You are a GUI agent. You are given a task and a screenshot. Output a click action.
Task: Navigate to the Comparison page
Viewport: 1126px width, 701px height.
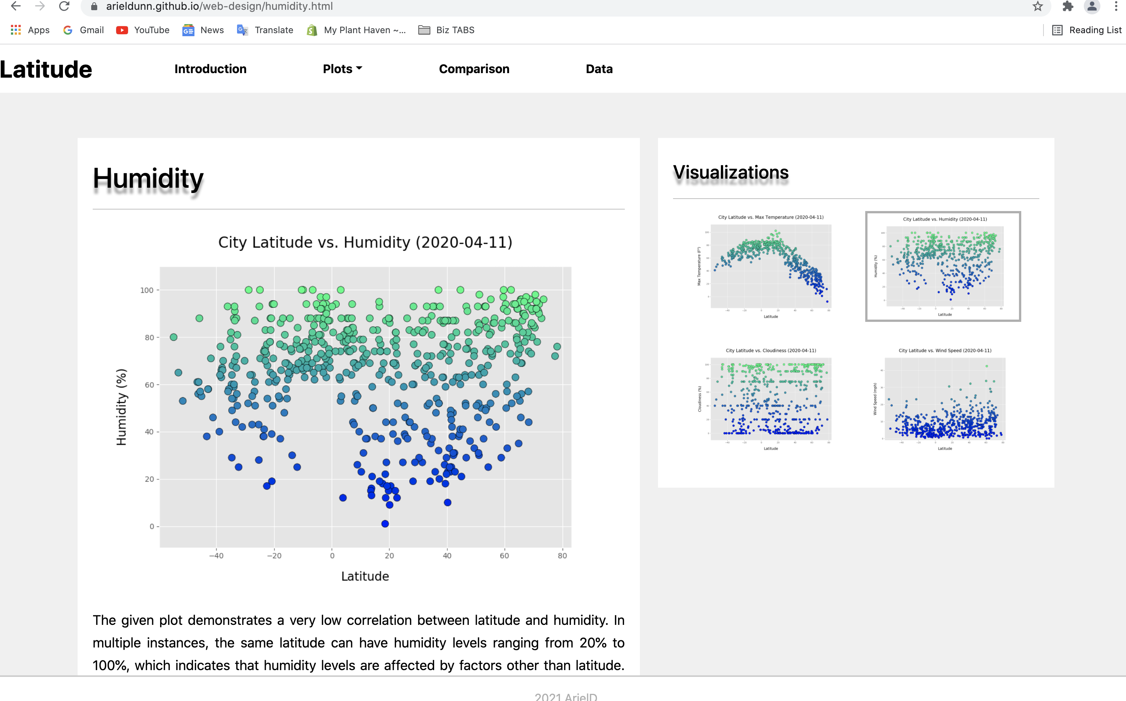coord(474,69)
